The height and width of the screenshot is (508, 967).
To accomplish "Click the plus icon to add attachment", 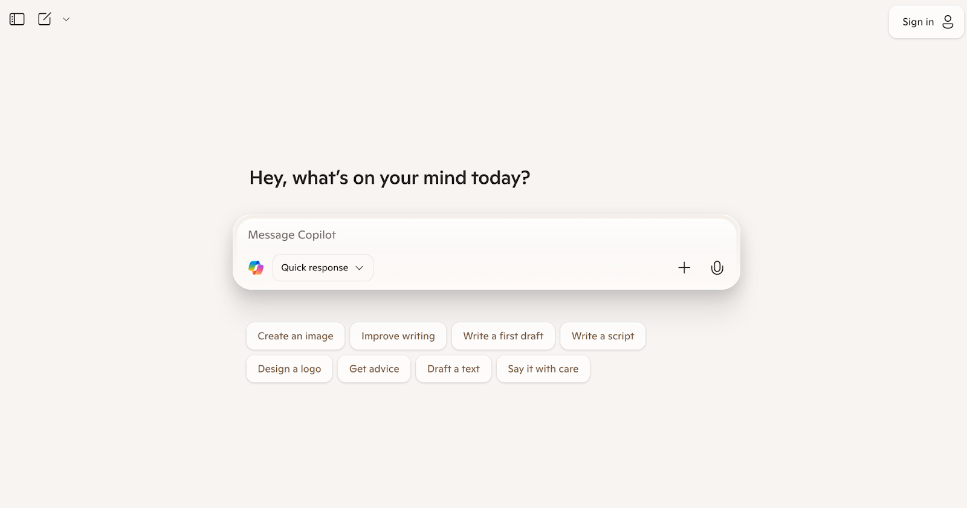I will tap(684, 267).
